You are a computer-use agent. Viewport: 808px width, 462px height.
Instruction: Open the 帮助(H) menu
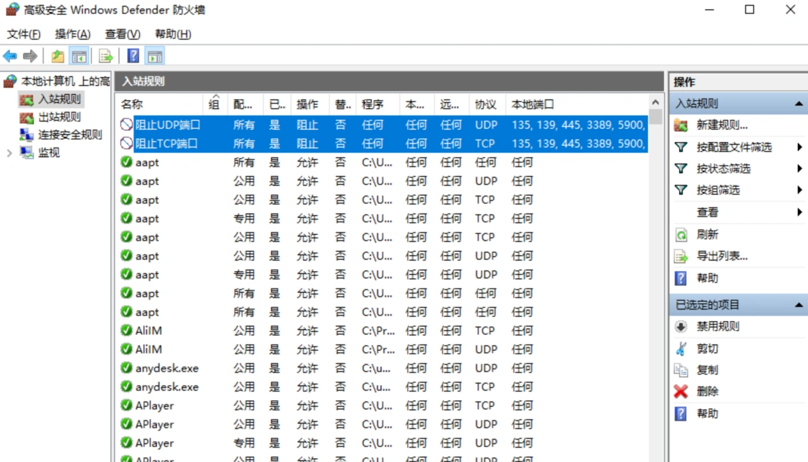(173, 34)
